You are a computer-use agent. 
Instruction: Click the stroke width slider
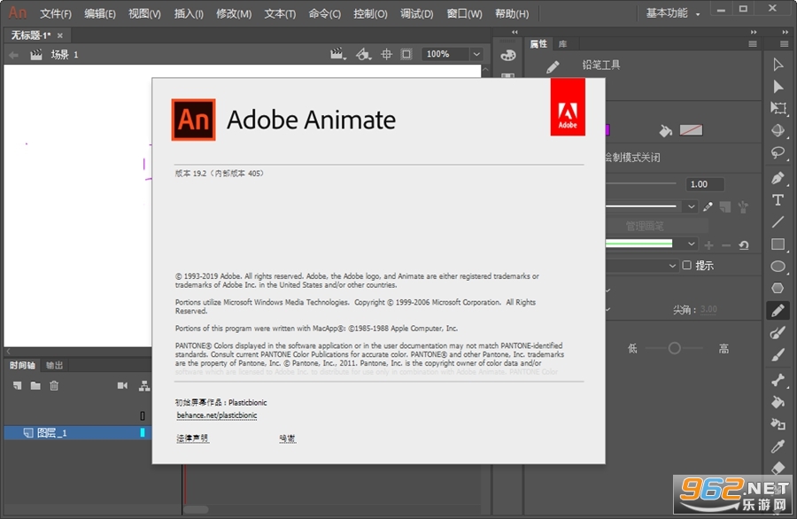[640, 183]
